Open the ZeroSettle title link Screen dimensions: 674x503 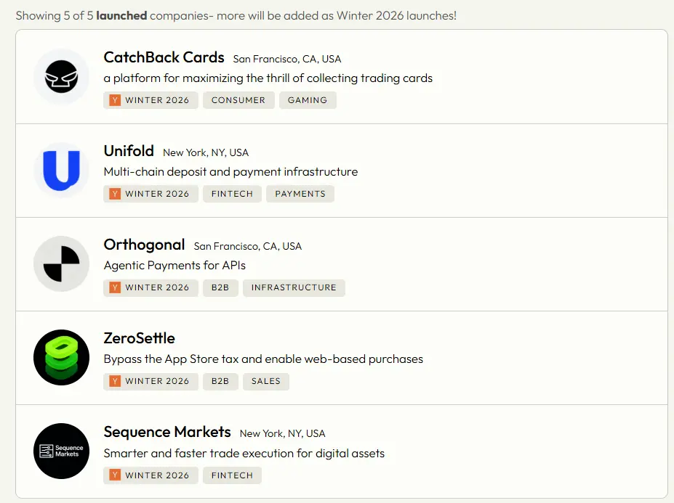139,338
